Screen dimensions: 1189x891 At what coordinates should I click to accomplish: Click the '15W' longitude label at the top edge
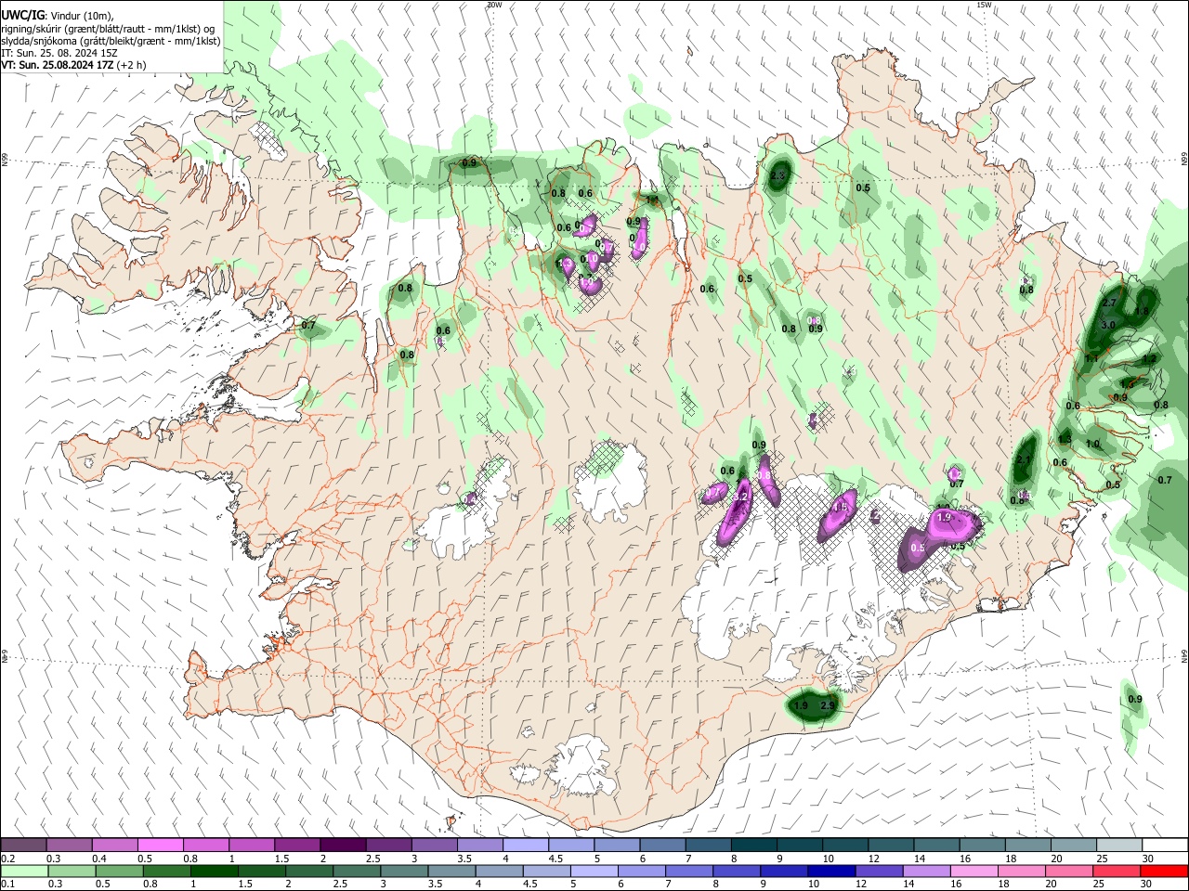click(x=984, y=5)
